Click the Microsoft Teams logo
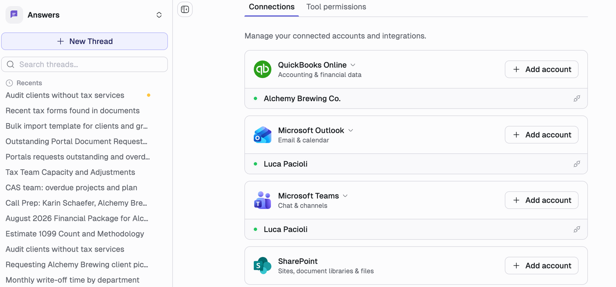Screen dimensions: 616x287 [x=263, y=200]
